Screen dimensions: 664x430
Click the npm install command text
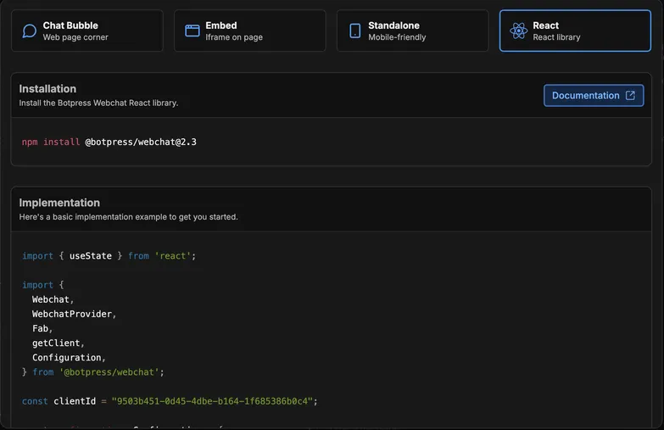tap(109, 142)
